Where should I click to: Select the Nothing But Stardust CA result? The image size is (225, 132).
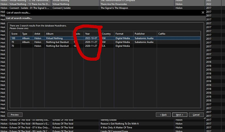click(x=105, y=46)
